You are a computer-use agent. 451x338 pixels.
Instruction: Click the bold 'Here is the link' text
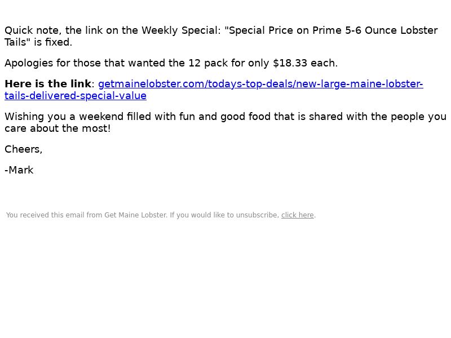point(48,84)
